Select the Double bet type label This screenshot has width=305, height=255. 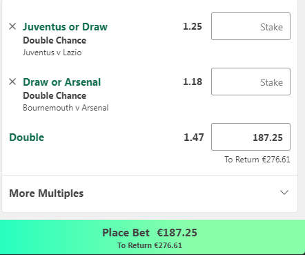(27, 138)
